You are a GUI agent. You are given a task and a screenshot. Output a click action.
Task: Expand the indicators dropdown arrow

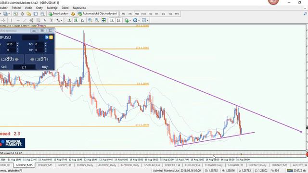tap(130, 20)
